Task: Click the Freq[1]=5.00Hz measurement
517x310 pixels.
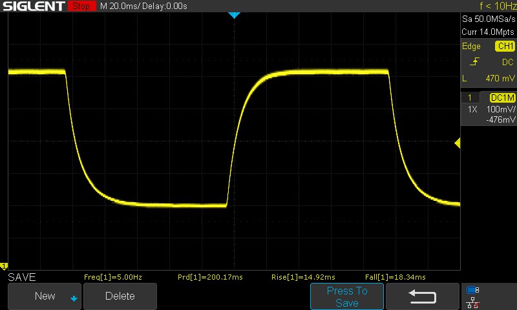Action: [113, 277]
